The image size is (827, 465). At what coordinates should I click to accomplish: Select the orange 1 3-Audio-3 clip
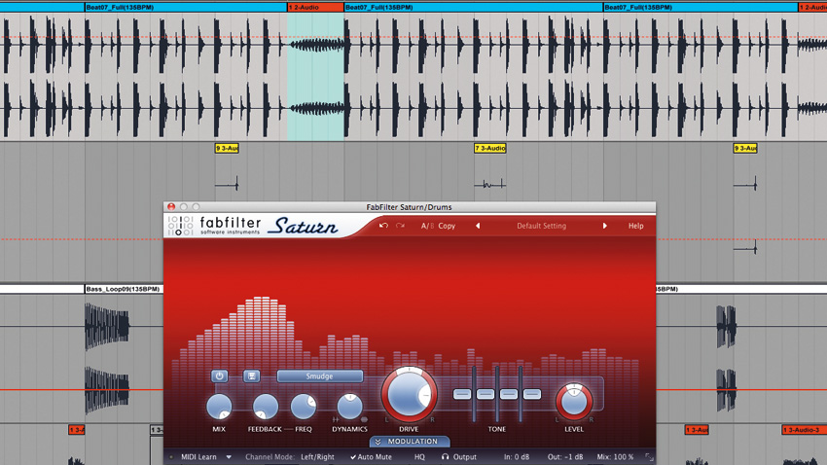coord(805,430)
